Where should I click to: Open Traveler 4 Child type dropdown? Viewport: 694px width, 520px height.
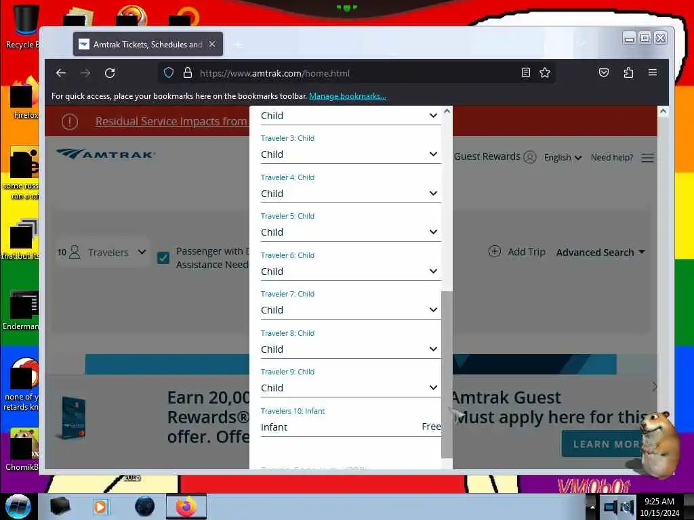(350, 194)
